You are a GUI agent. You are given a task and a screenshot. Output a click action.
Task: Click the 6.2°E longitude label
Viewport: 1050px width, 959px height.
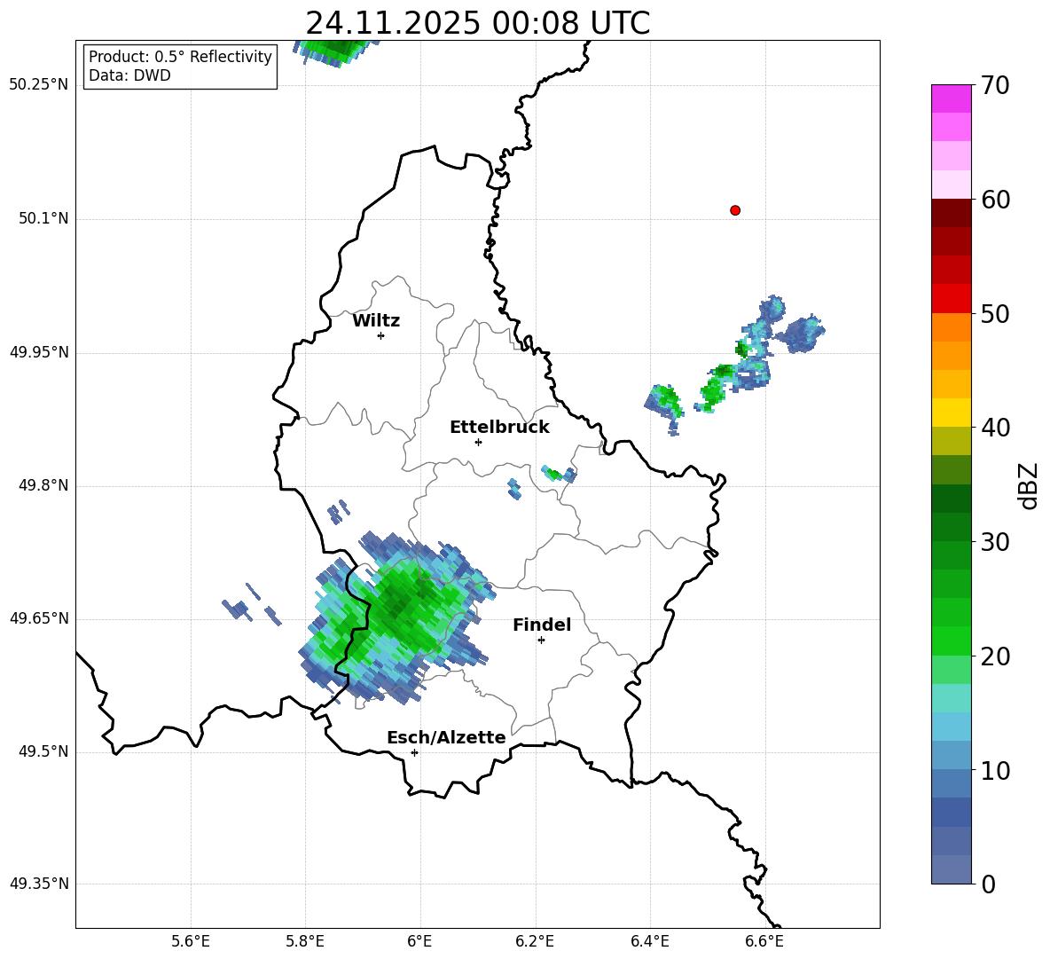coord(535,941)
